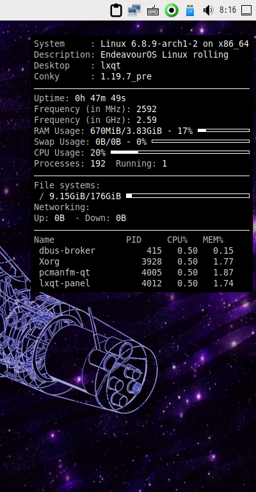Open the removable USB device tray icon
256x492 pixels.
click(x=190, y=10)
